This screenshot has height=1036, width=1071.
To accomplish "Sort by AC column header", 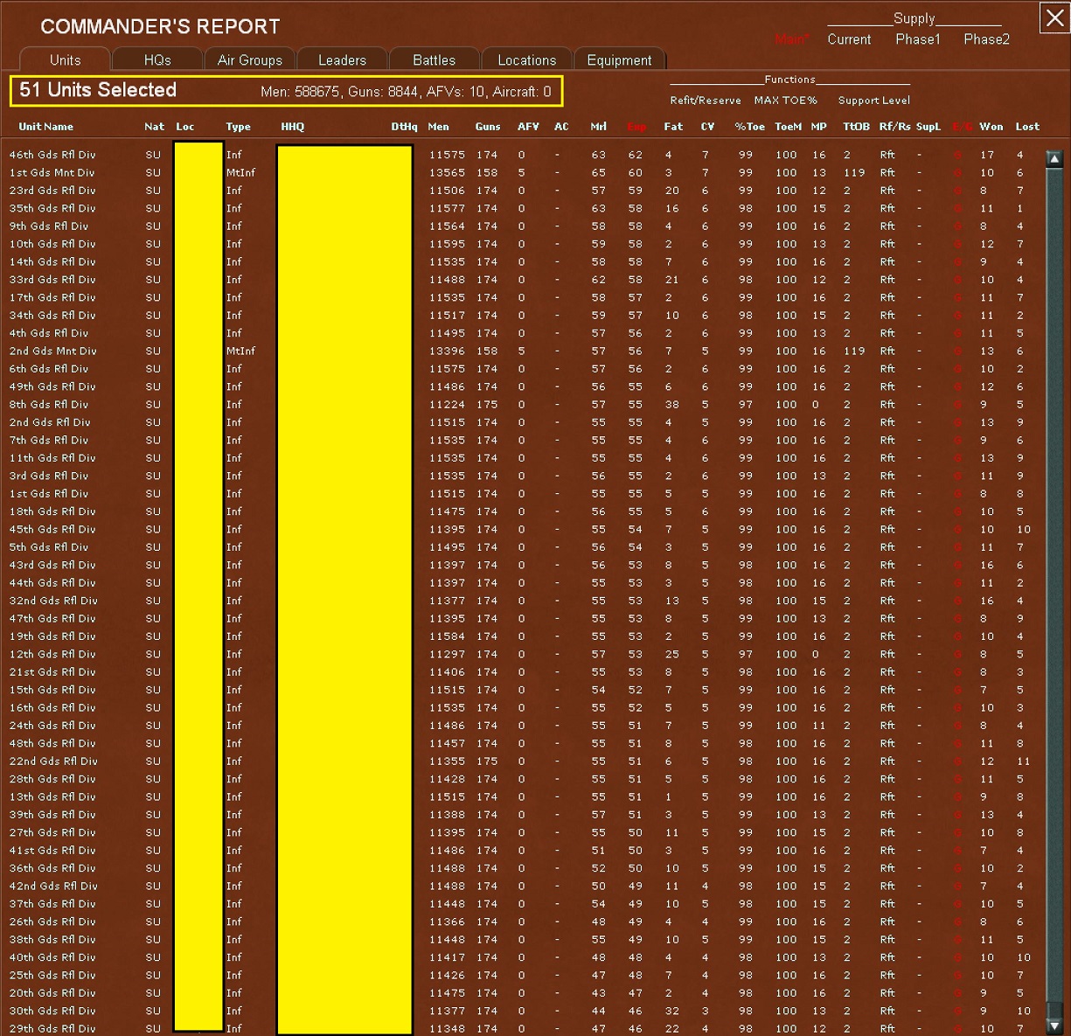I will click(561, 127).
